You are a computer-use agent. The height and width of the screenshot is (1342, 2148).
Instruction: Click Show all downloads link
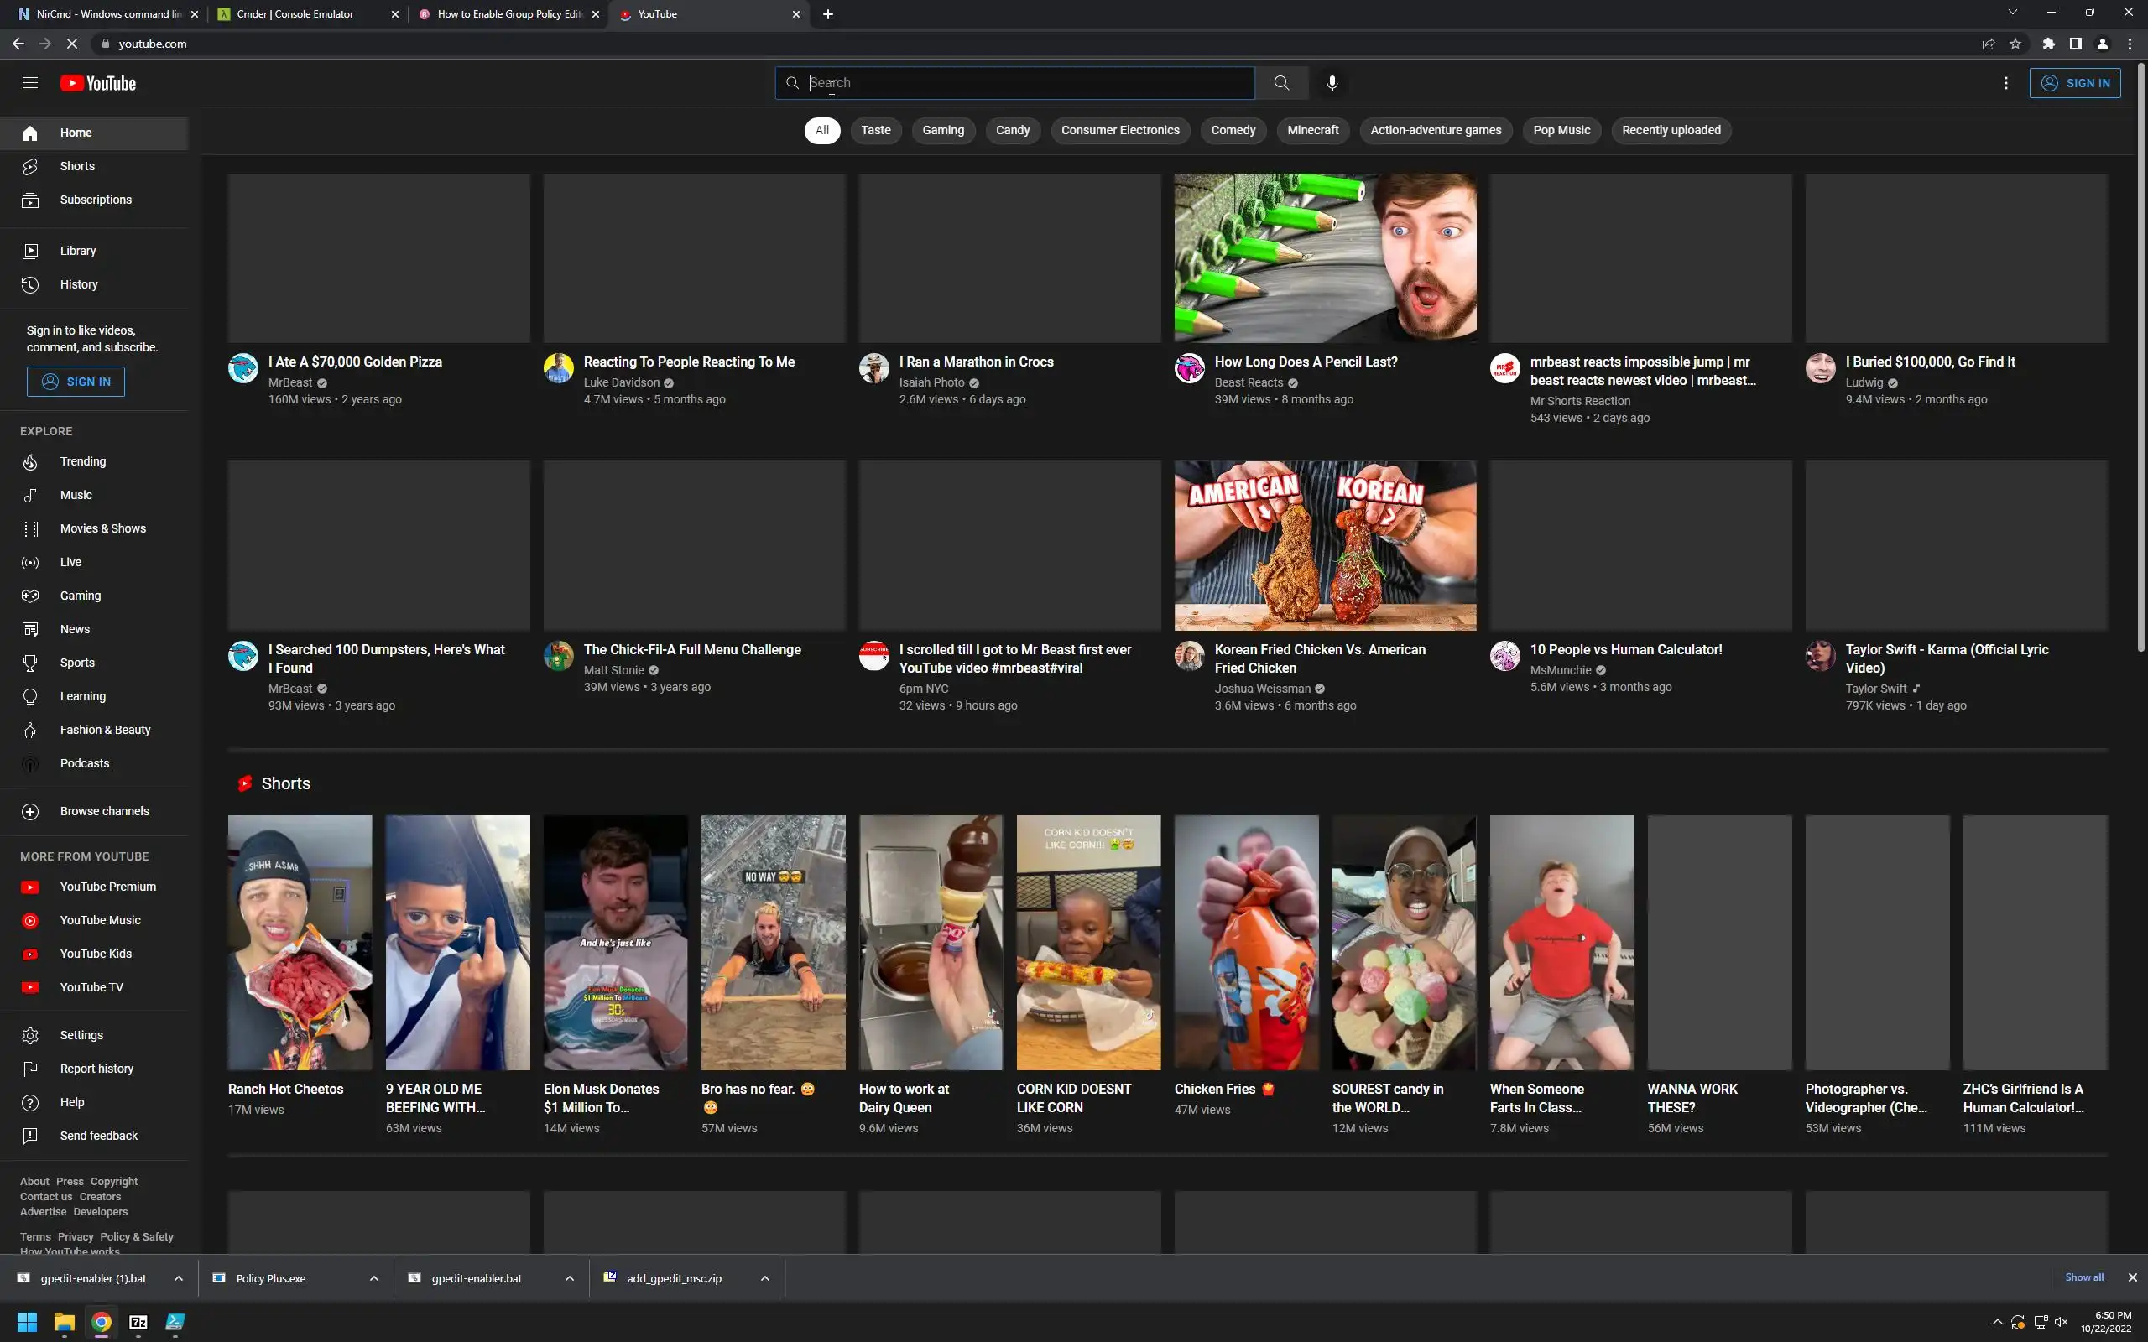click(x=2083, y=1277)
